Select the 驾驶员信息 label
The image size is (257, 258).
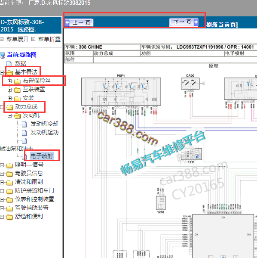[29, 173]
